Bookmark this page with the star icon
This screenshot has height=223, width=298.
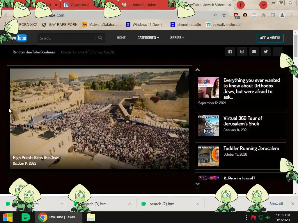tap(224, 15)
